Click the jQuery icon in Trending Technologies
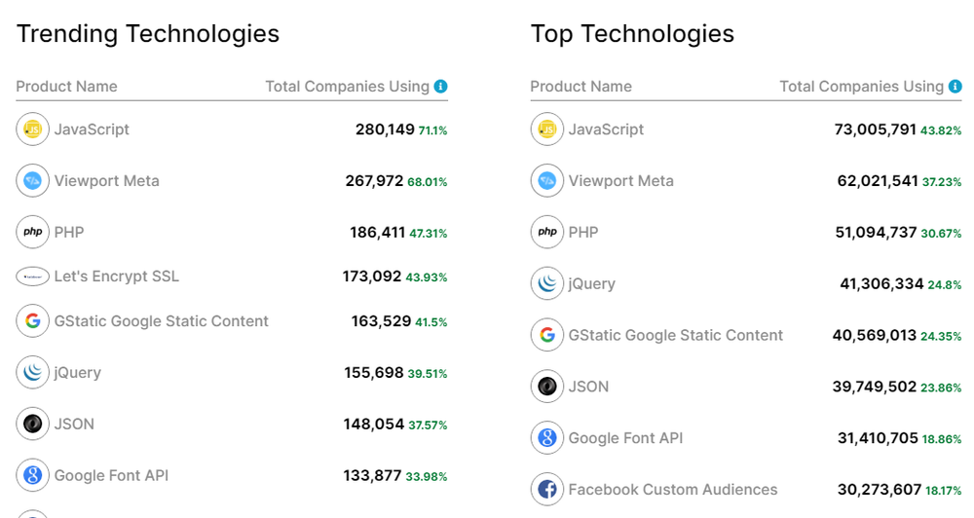This screenshot has height=518, width=974. 32,373
